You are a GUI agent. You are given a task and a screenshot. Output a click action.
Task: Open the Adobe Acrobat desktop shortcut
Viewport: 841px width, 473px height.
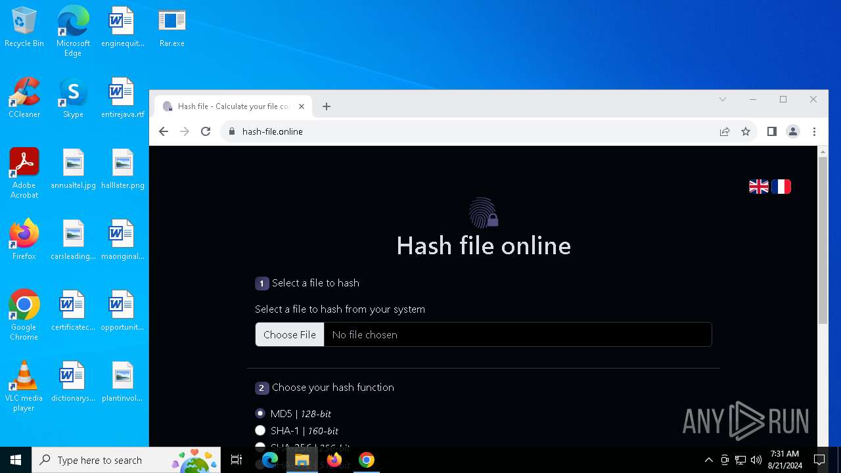pos(24,173)
